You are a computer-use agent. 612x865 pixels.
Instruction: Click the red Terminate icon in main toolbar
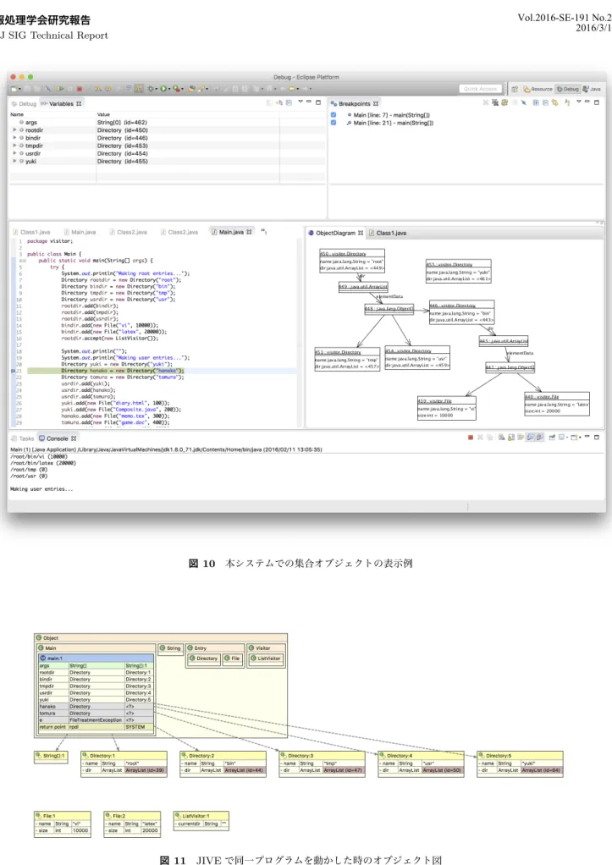tap(80, 88)
